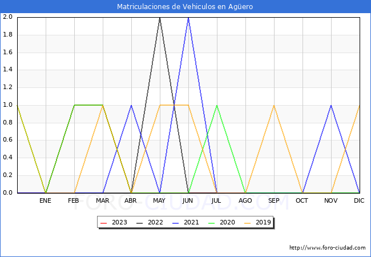Click the 1.2 y-axis value

point(7,87)
